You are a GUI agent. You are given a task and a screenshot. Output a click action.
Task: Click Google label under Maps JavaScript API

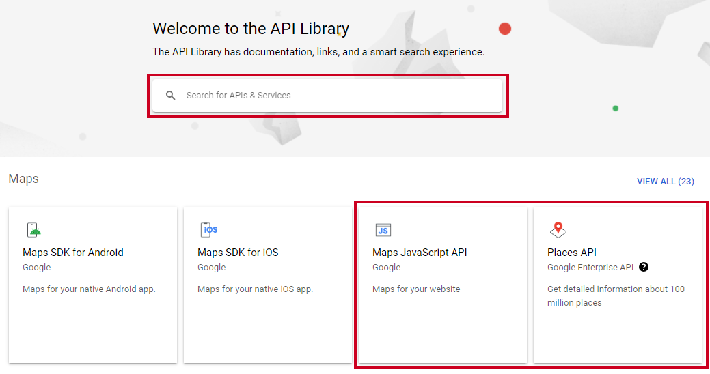pyautogui.click(x=386, y=268)
